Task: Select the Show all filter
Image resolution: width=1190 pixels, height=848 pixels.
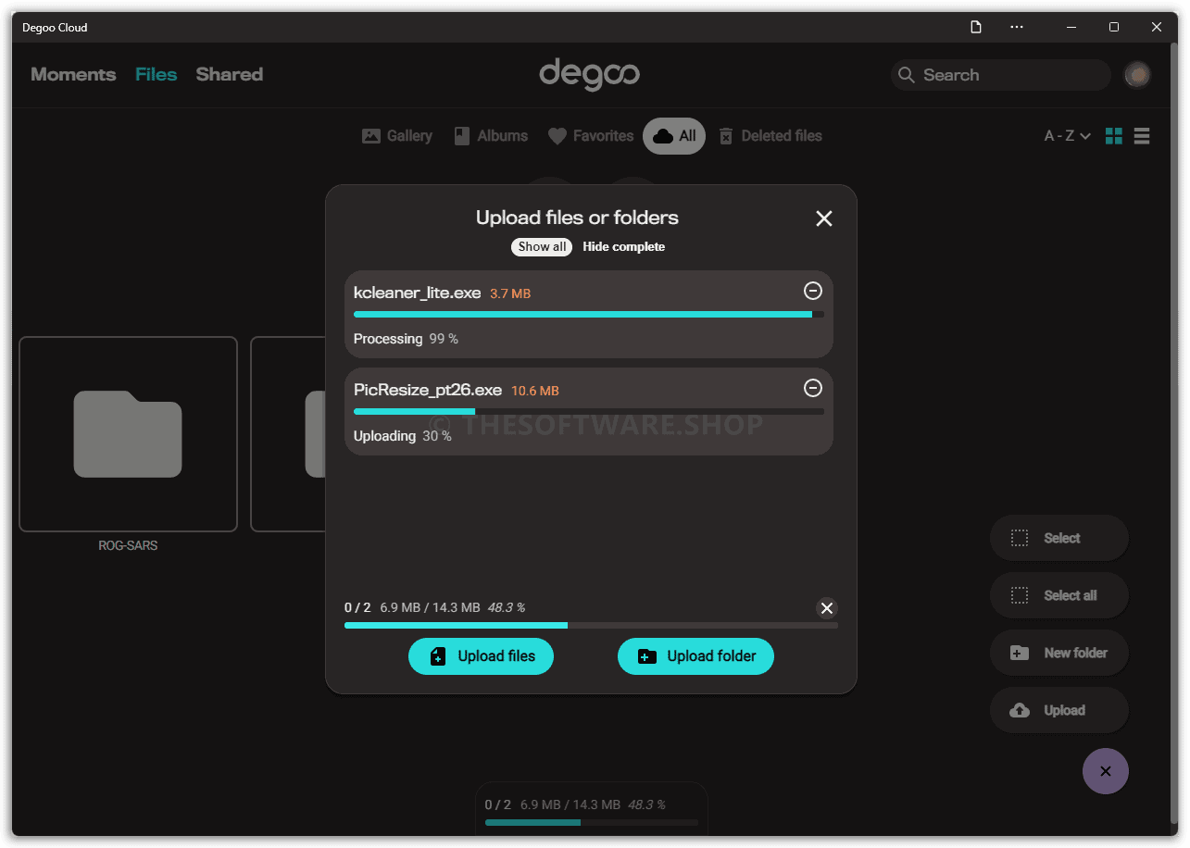Action: [542, 247]
